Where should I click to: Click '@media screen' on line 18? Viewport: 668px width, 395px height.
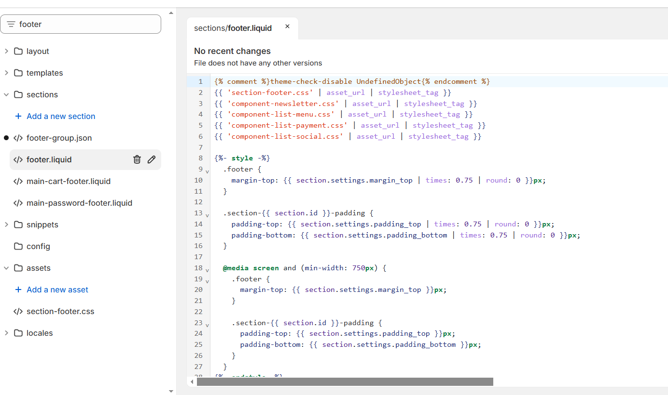tap(251, 268)
